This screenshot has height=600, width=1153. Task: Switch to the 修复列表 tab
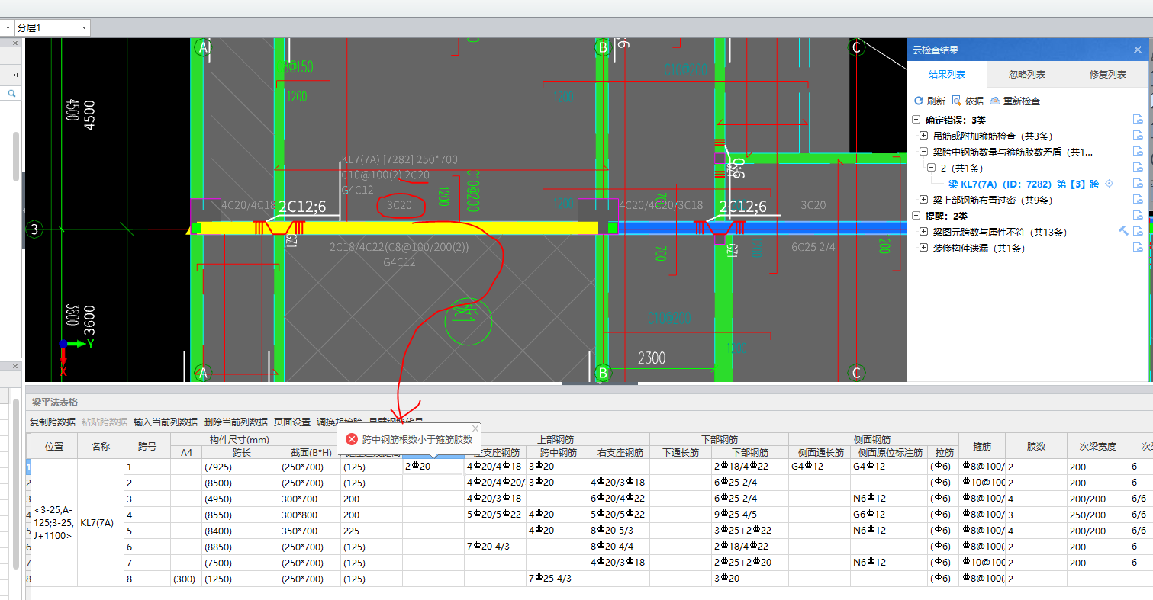pyautogui.click(x=1107, y=75)
